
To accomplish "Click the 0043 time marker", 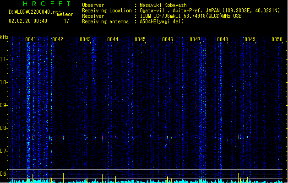I will click(85, 39).
